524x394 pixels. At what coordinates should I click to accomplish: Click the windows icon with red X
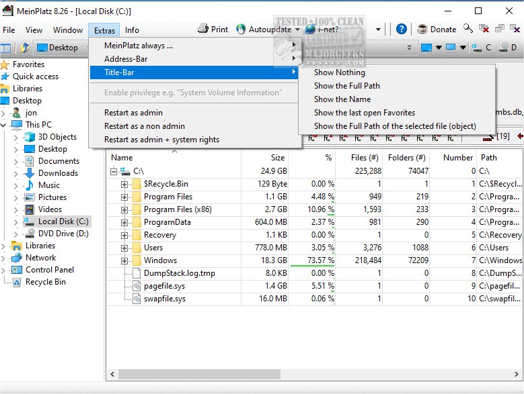pos(484,29)
